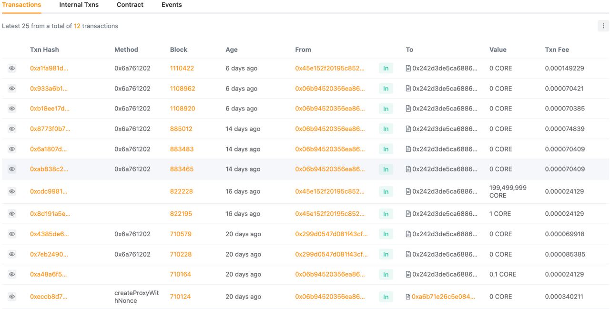Open sender 0x45e152f20195c852 in block 822195 row

(x=330, y=214)
